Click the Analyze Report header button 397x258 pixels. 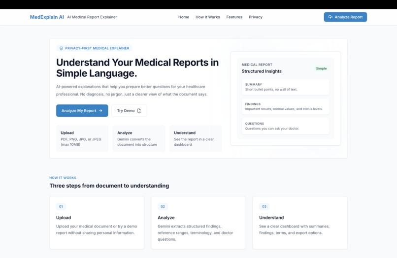point(345,17)
